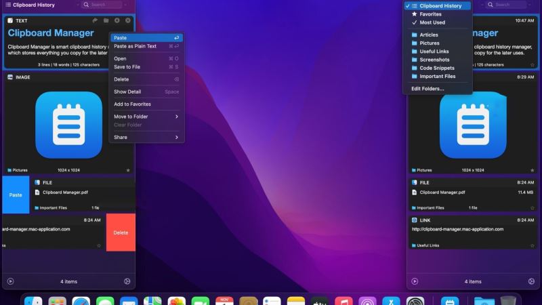Select Show Detail in the context menu
This screenshot has width=542, height=305.
point(146,91)
